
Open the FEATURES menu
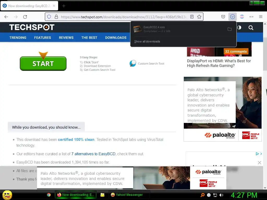tap(43, 37)
